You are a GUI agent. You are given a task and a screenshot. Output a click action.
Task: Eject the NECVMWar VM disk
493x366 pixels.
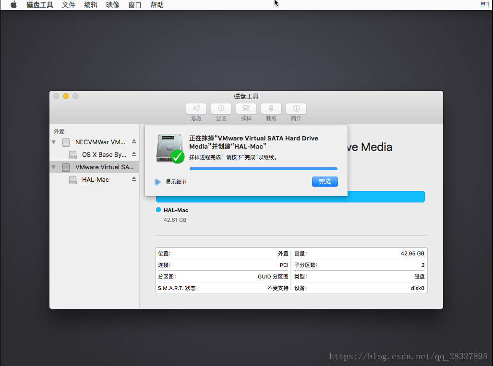[x=134, y=142]
